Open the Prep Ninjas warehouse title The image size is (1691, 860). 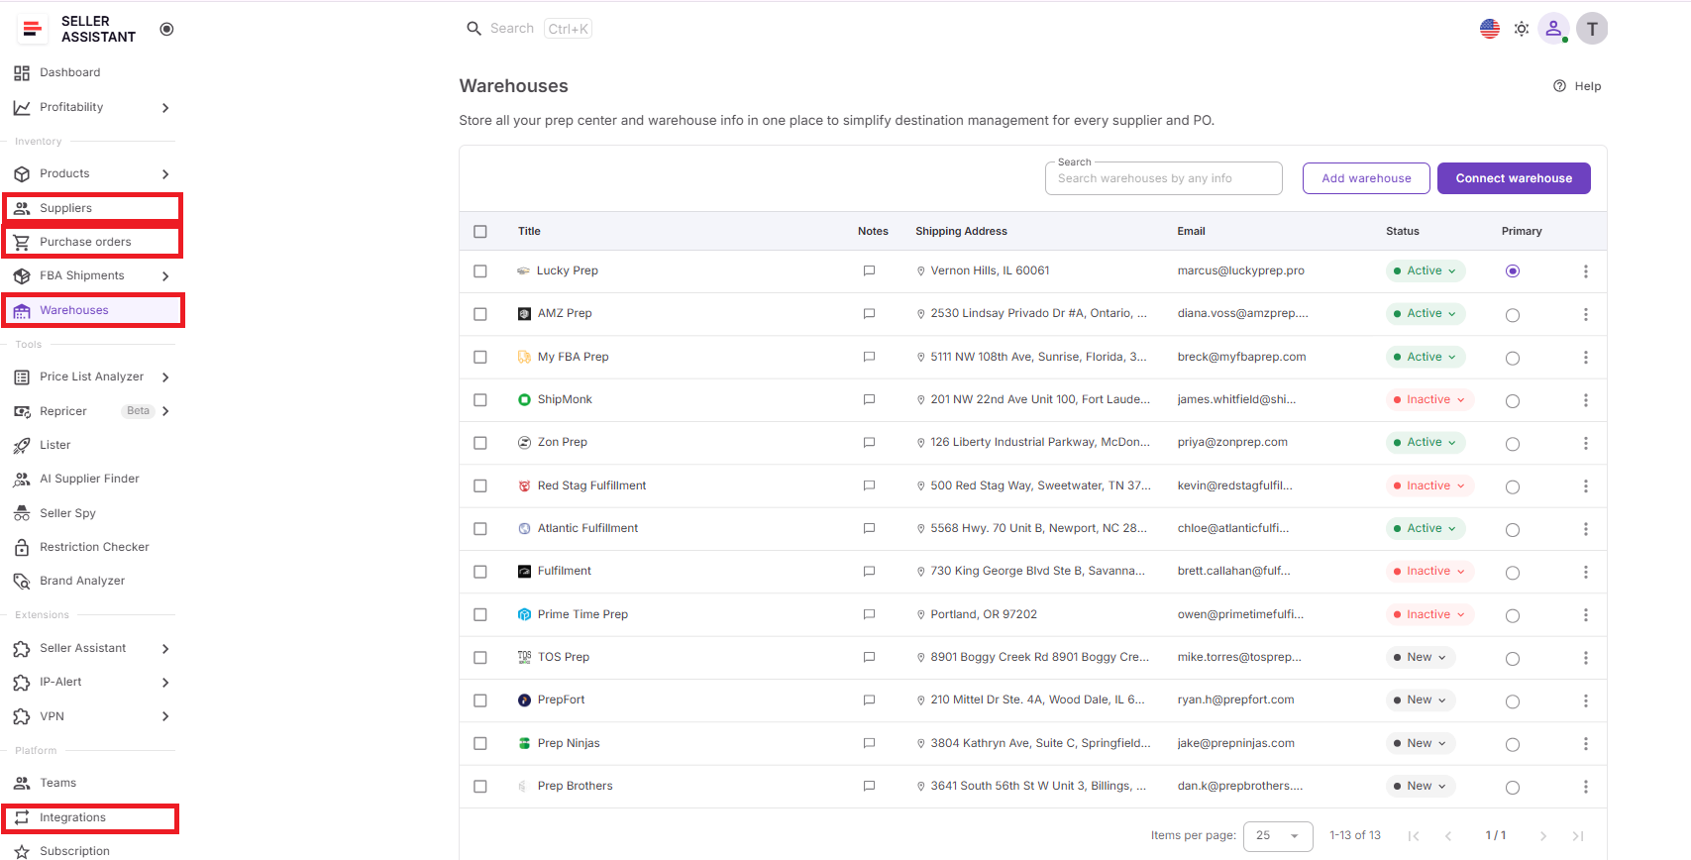click(569, 743)
